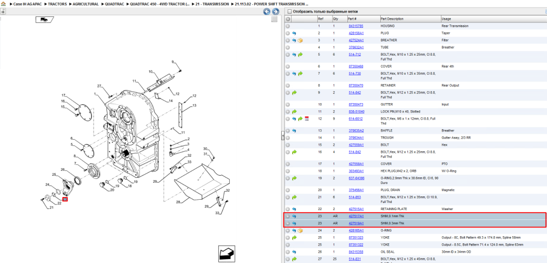Click blue arrow on BAFFLE 379635A2 row
The width and height of the screenshot is (547, 263).
coord(294,131)
